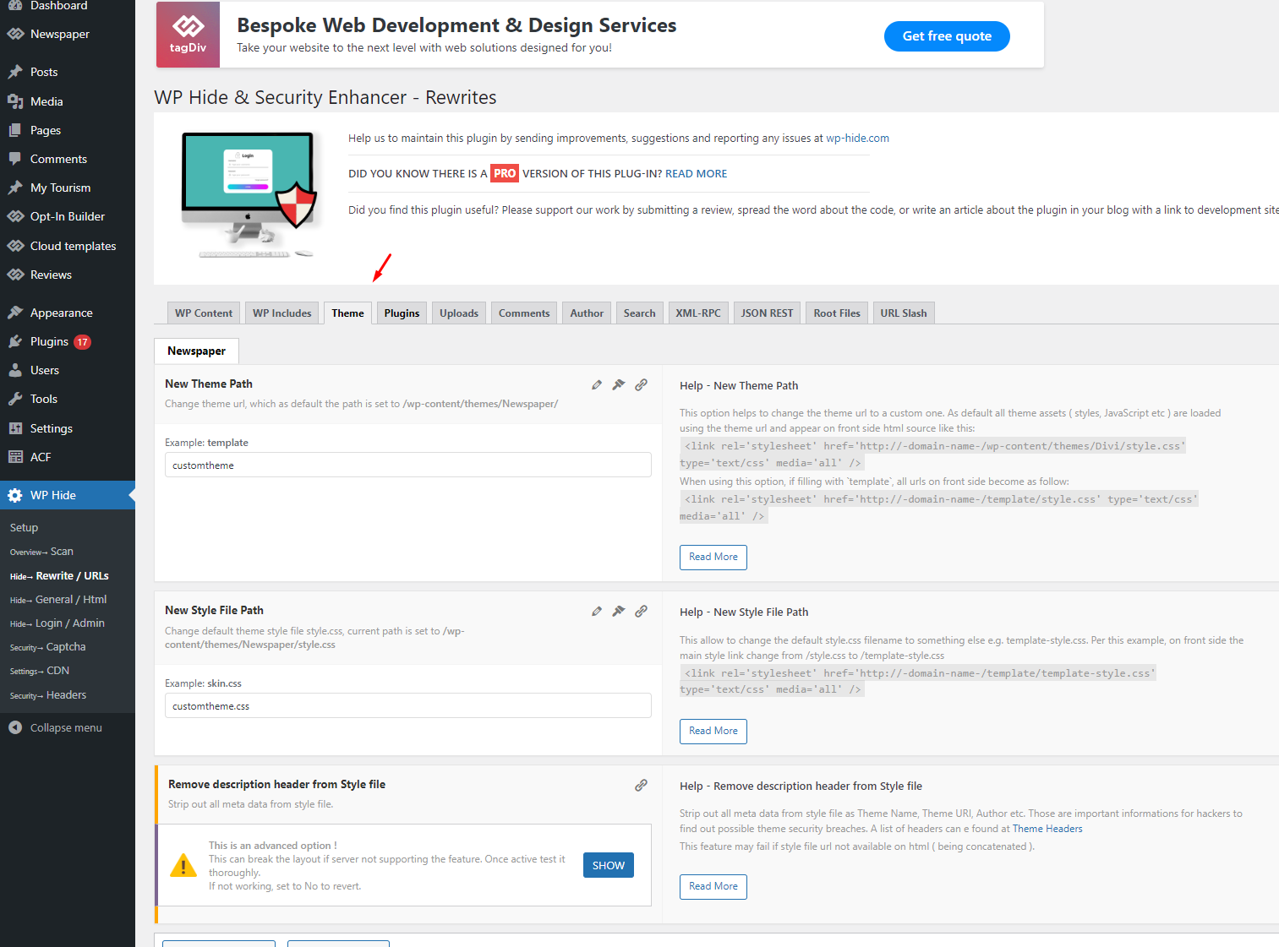Click Read More under New Style File Path help
This screenshot has width=1279, height=947.
coord(713,732)
